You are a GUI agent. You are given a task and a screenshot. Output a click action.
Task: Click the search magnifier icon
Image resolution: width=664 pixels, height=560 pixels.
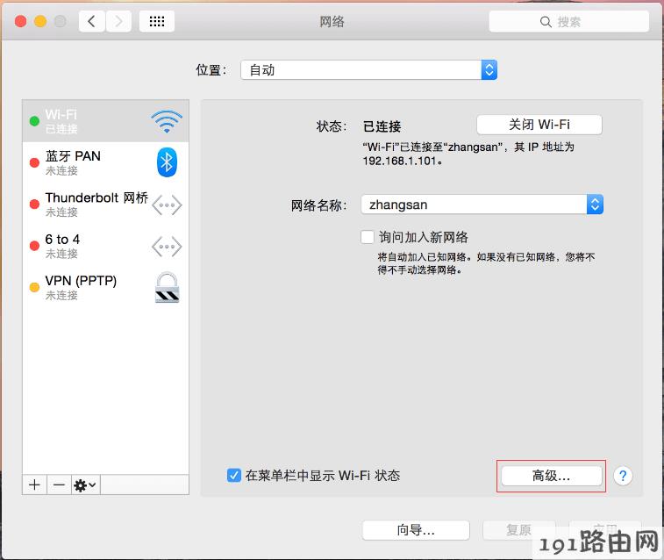tap(546, 22)
